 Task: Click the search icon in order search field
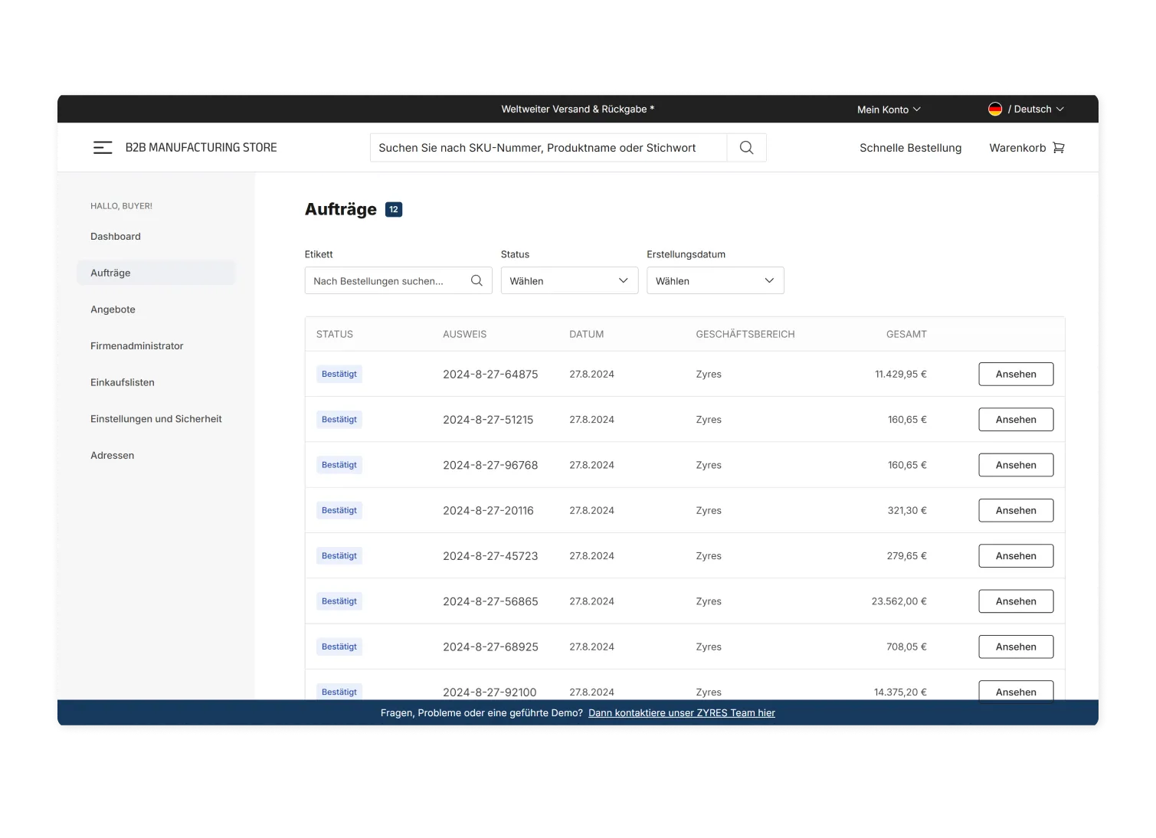point(476,281)
